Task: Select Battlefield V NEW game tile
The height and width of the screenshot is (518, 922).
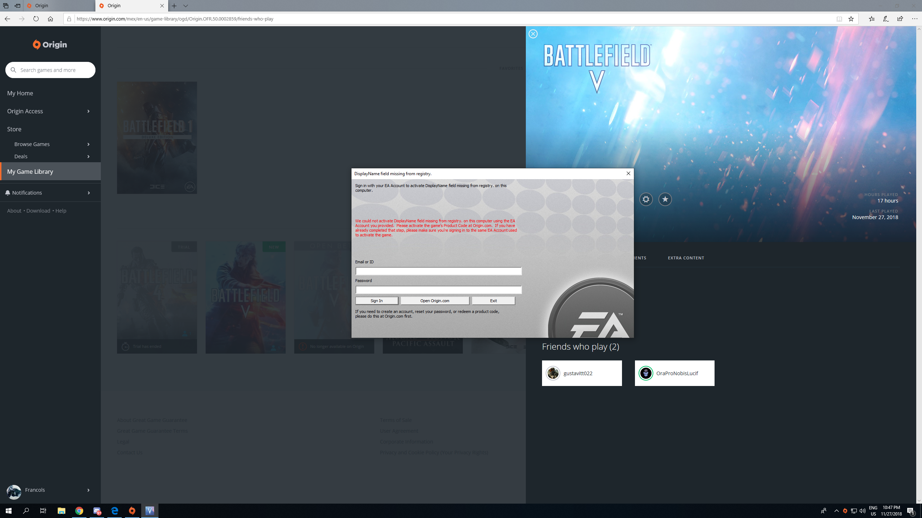Action: click(245, 297)
